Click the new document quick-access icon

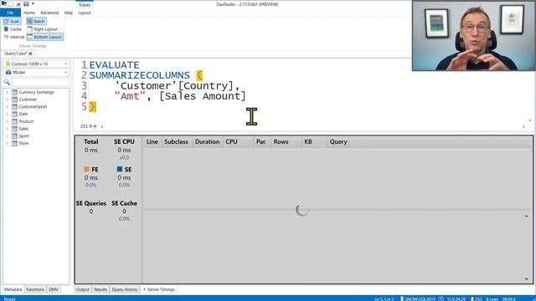pyautogui.click(x=11, y=3)
